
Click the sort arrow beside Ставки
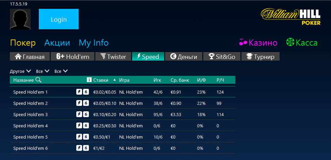tap(114, 80)
